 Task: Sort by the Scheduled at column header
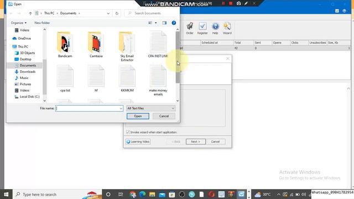(216, 43)
